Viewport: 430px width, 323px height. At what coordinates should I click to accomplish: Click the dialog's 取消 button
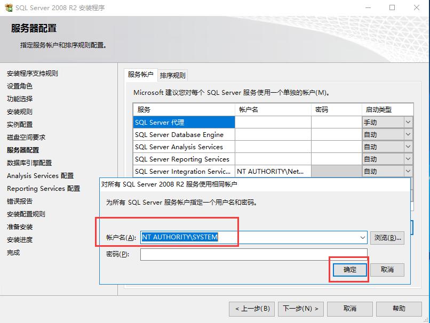click(x=387, y=269)
